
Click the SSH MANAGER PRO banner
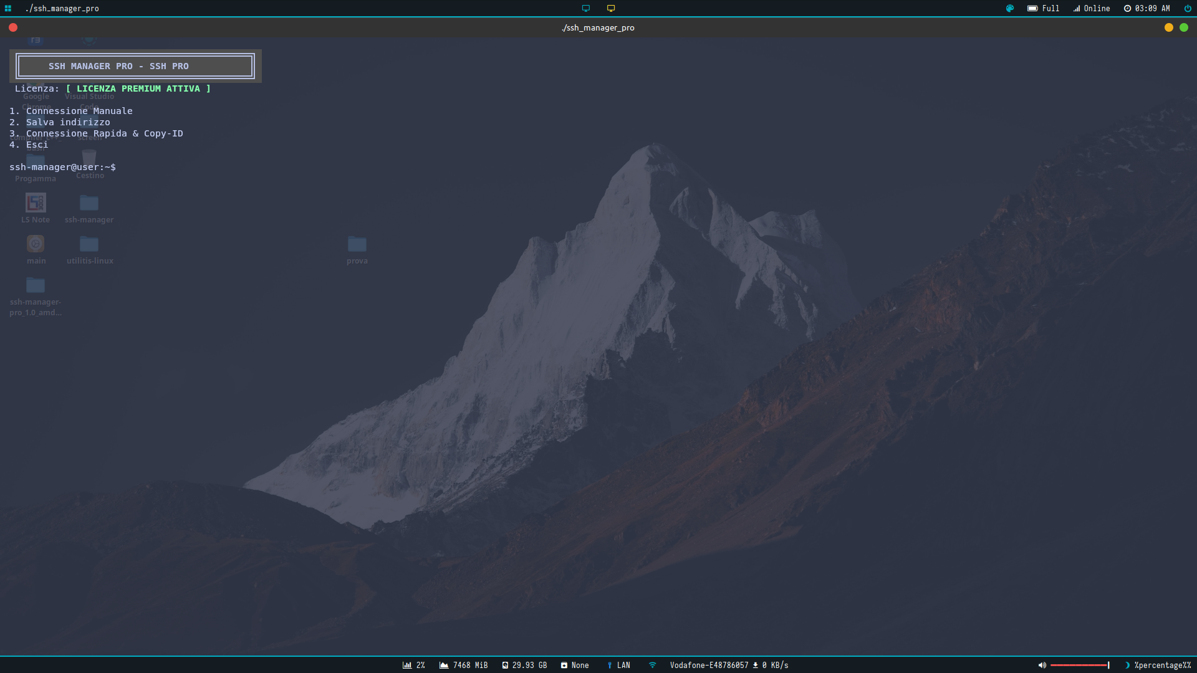click(135, 66)
